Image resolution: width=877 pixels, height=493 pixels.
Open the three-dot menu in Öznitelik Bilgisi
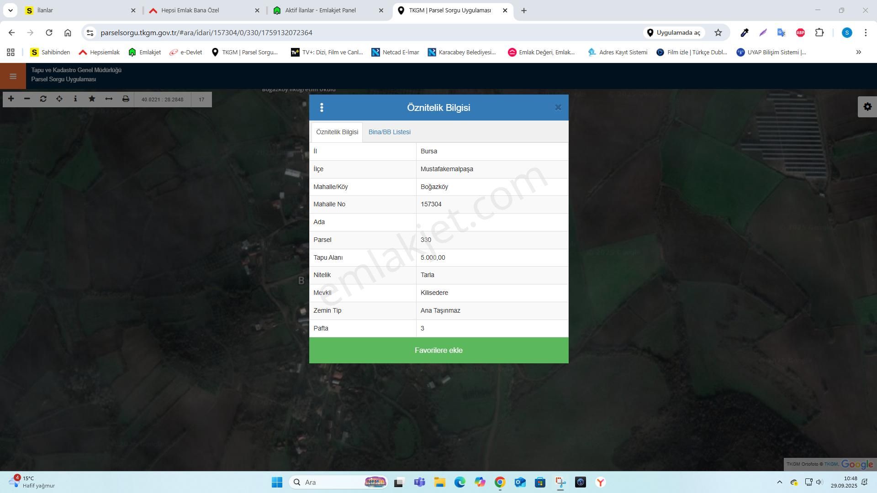(x=322, y=108)
